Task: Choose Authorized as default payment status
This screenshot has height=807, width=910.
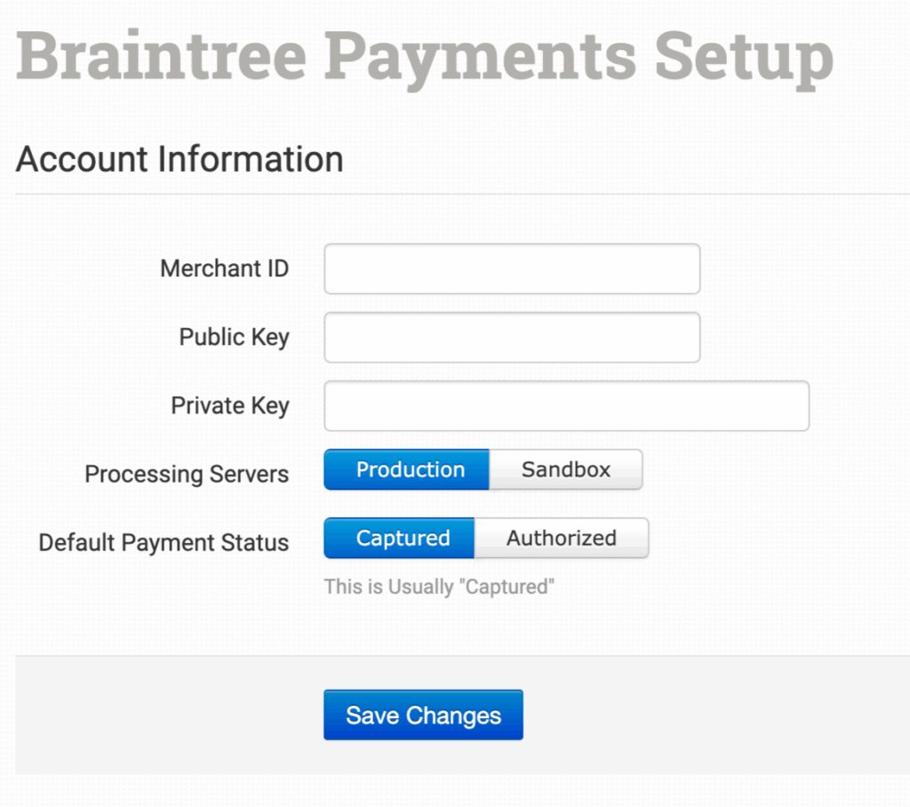Action: pyautogui.click(x=561, y=539)
